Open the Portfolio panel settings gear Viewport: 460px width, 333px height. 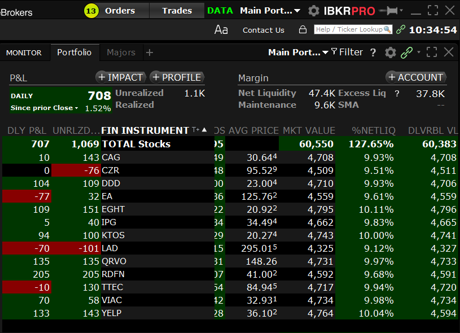[x=391, y=52]
